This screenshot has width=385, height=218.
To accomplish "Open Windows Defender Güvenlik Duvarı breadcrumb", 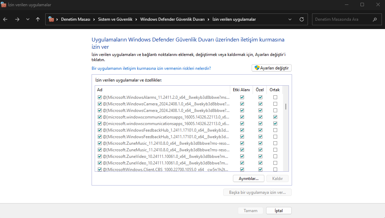I will click(172, 19).
